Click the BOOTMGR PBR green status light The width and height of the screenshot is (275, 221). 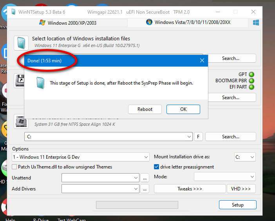[x=251, y=81]
